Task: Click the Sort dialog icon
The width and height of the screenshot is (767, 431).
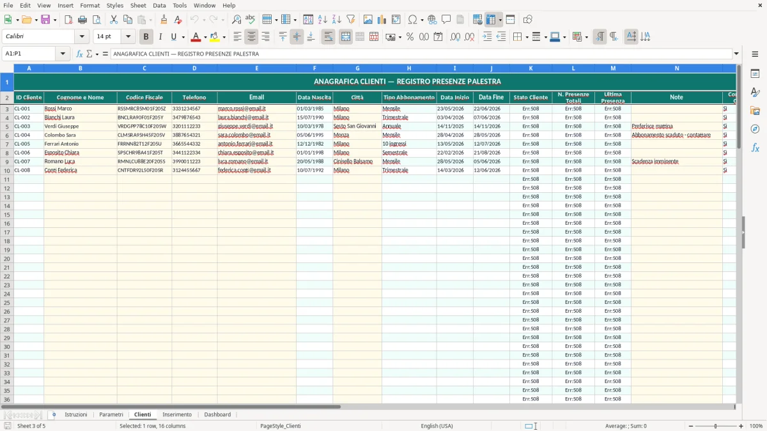Action: tap(308, 20)
